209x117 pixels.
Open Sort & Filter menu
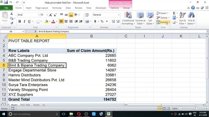182,18
